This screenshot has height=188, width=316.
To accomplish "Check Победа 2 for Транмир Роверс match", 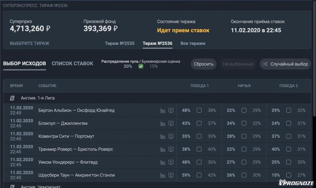I will coord(289,149).
